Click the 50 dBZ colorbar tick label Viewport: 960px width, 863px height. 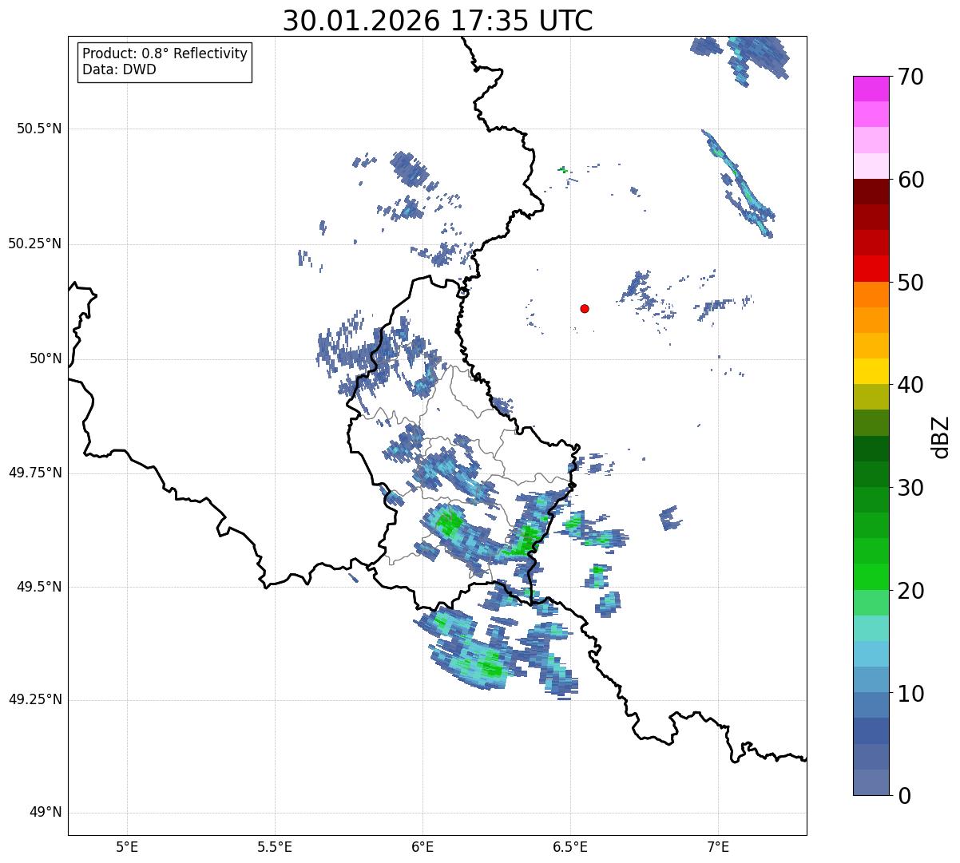click(x=910, y=283)
